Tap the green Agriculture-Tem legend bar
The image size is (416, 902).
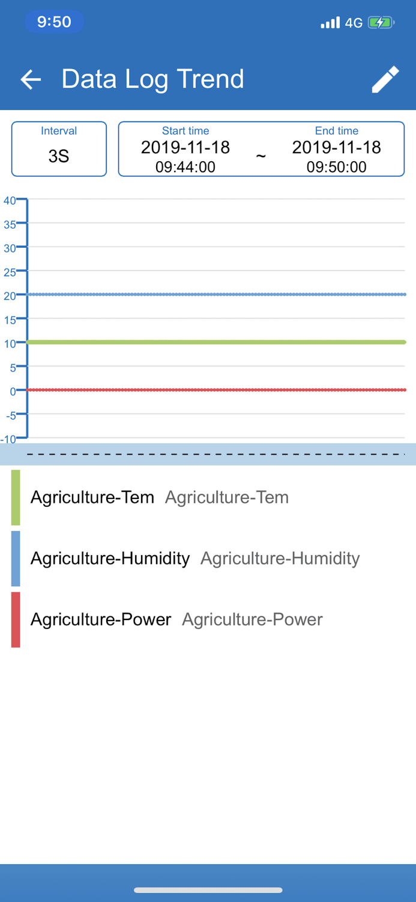[x=15, y=497]
